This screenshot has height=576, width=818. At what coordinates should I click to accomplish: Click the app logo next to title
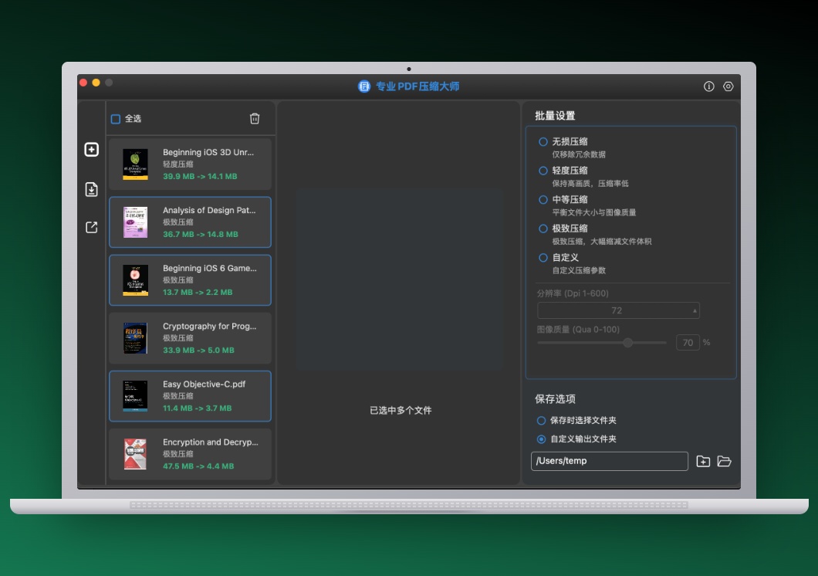364,86
